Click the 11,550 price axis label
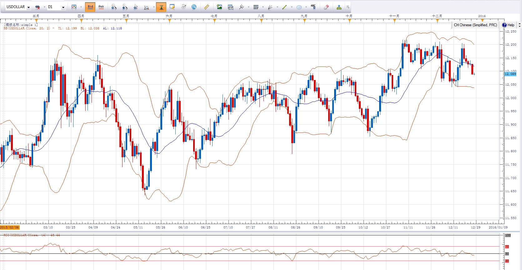Screen dimensions: 522x270 point(511,218)
